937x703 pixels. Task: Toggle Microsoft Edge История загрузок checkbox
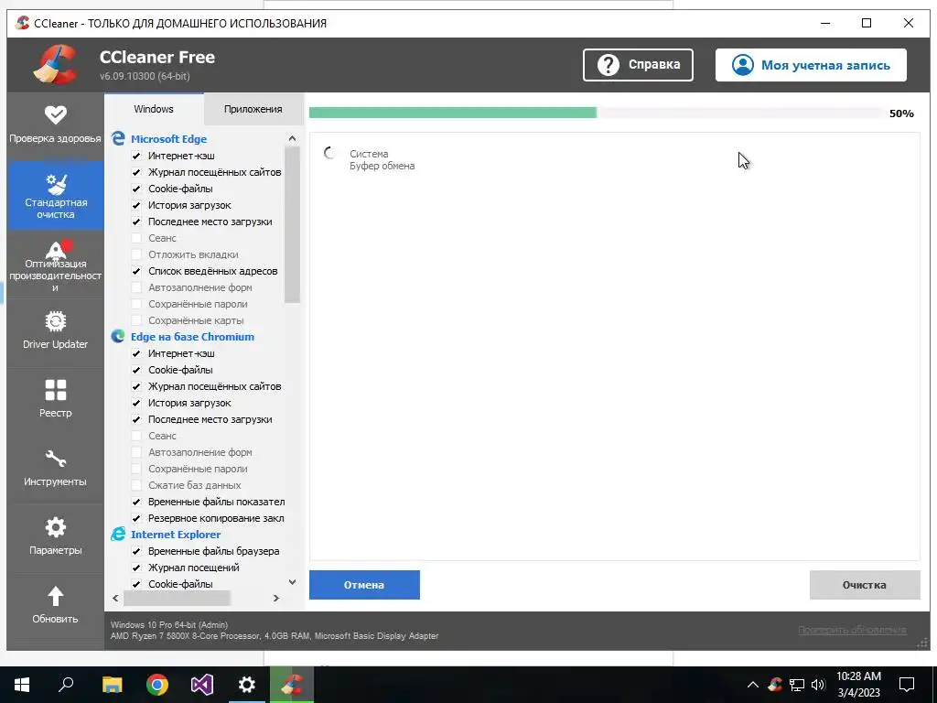point(136,205)
